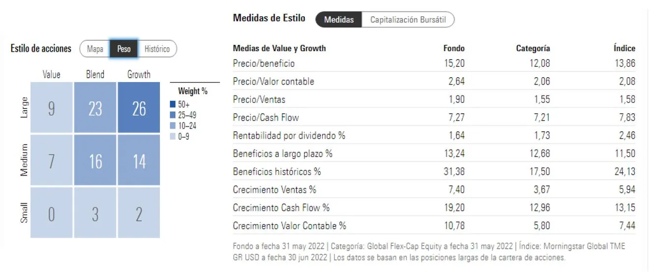Click the Large Blend cell showing 23
The image size is (655, 272).
[x=95, y=108]
